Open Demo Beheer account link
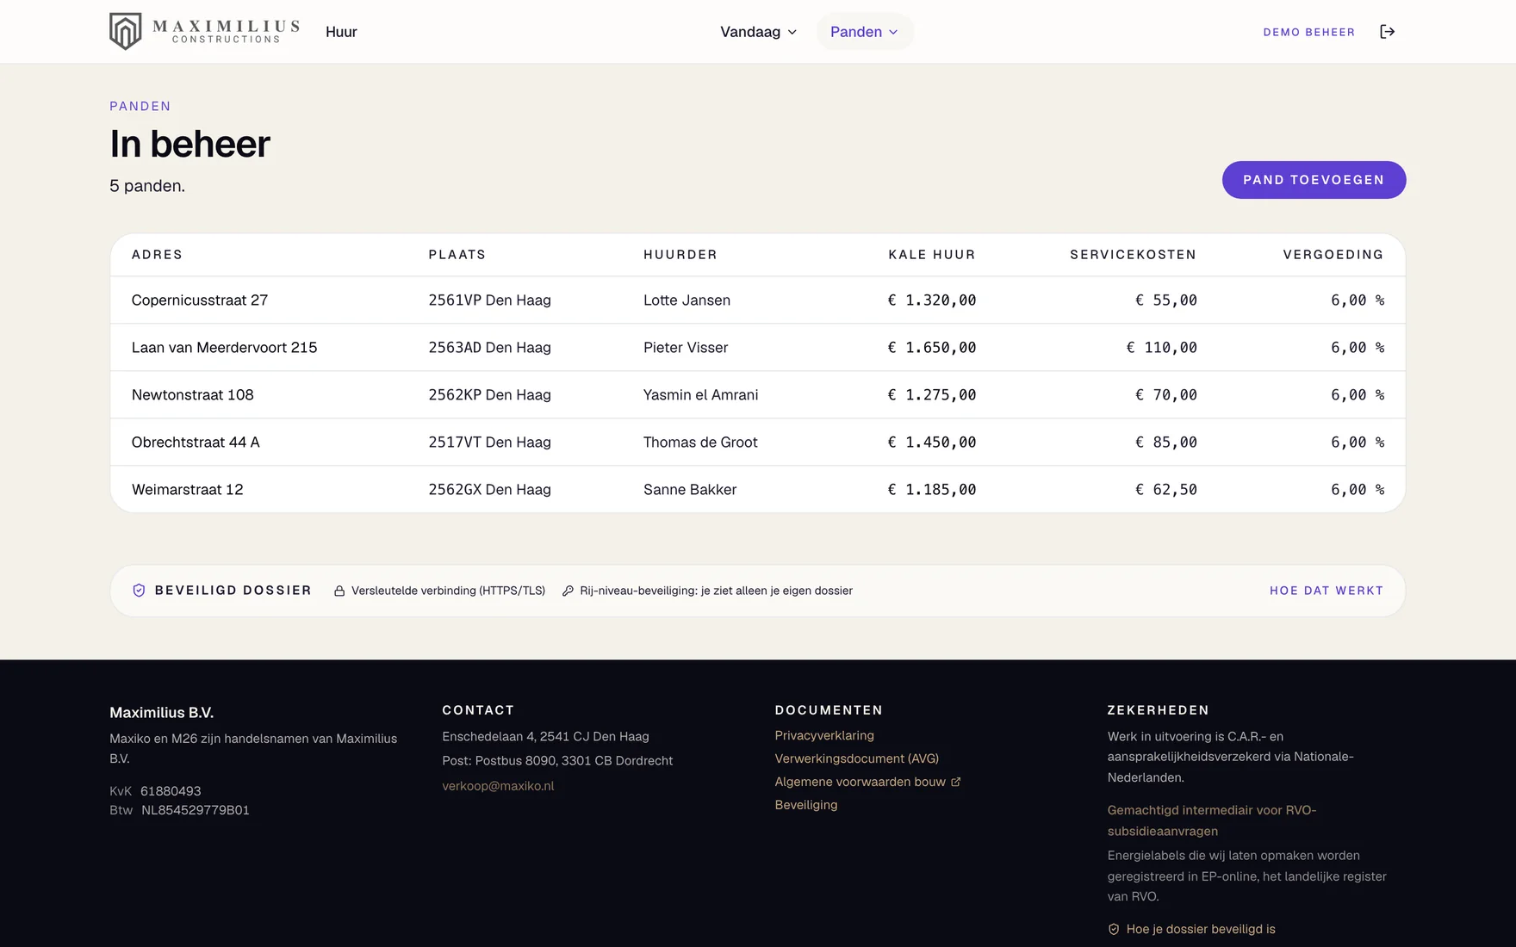 (1308, 32)
